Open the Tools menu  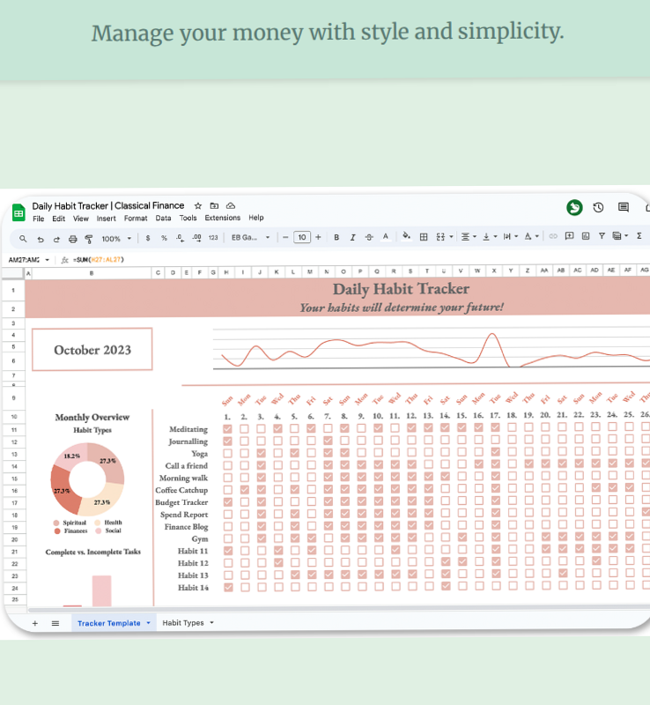pos(188,218)
